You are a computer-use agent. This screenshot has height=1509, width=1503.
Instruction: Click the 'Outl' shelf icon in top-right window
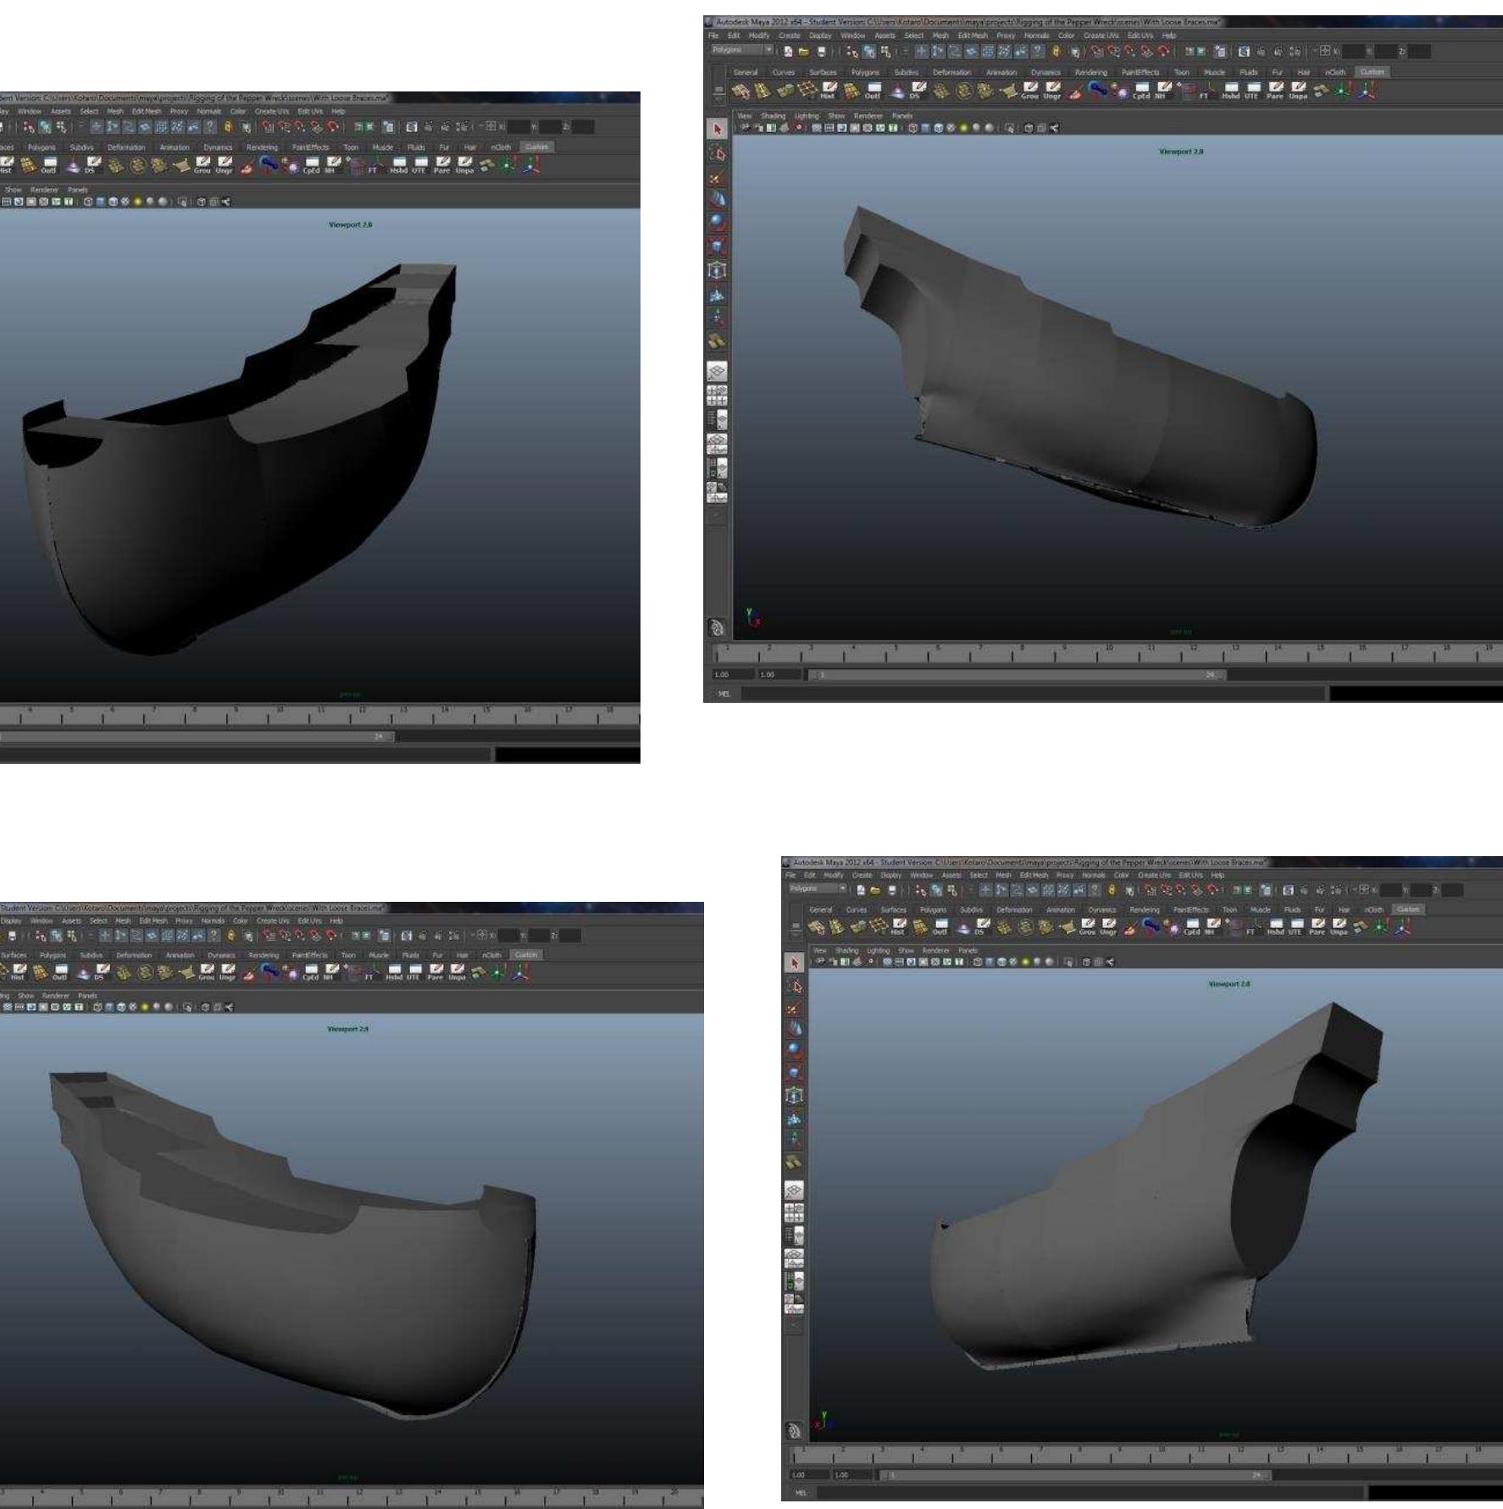click(x=873, y=91)
